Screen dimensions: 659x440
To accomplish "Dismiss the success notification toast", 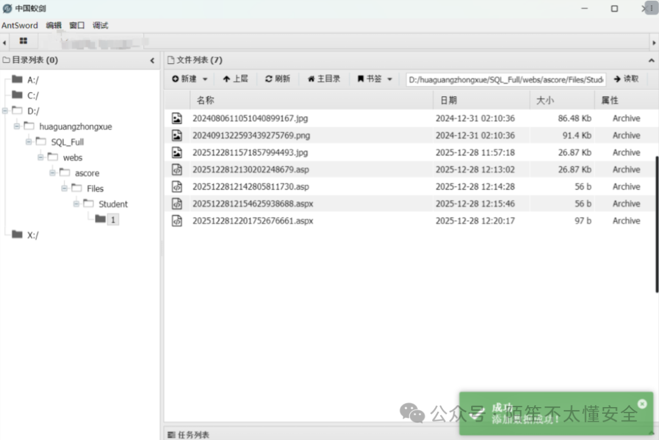I will pos(641,403).
